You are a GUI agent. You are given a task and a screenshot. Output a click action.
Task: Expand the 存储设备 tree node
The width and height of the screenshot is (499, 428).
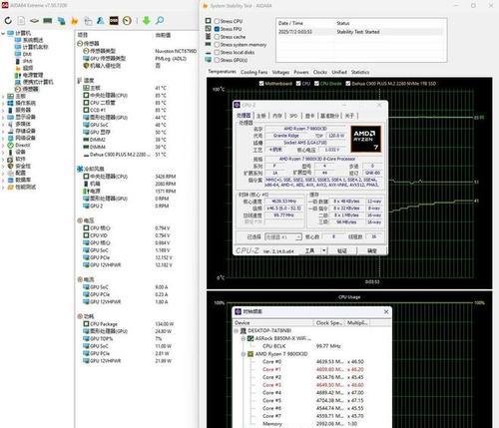[3, 131]
